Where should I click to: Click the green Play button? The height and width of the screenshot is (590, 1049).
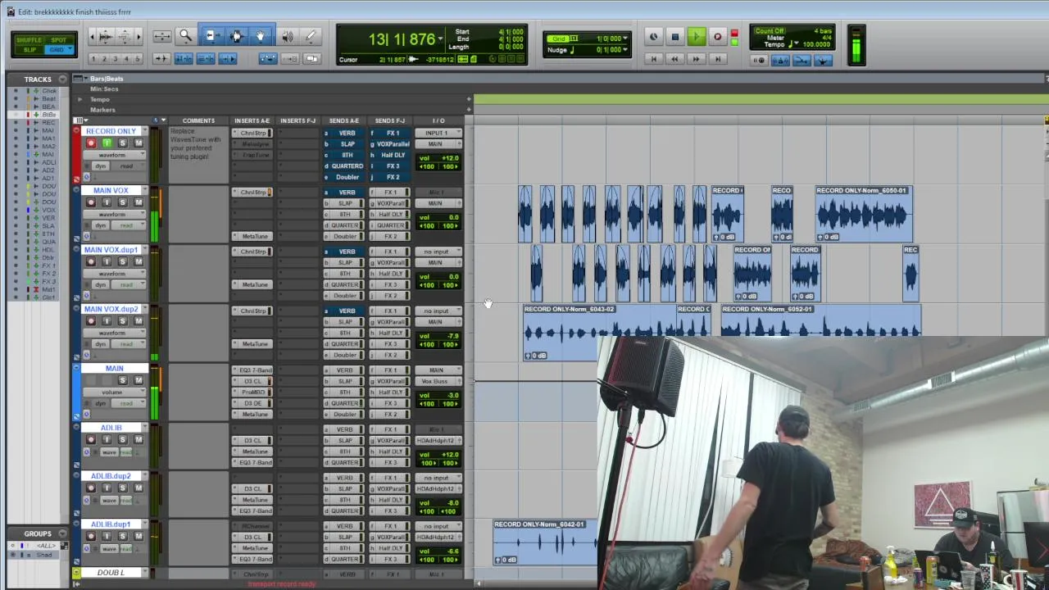[696, 37]
